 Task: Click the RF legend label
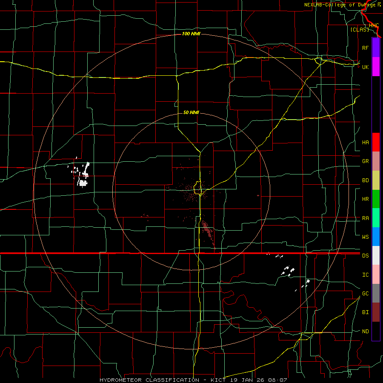point(365,48)
